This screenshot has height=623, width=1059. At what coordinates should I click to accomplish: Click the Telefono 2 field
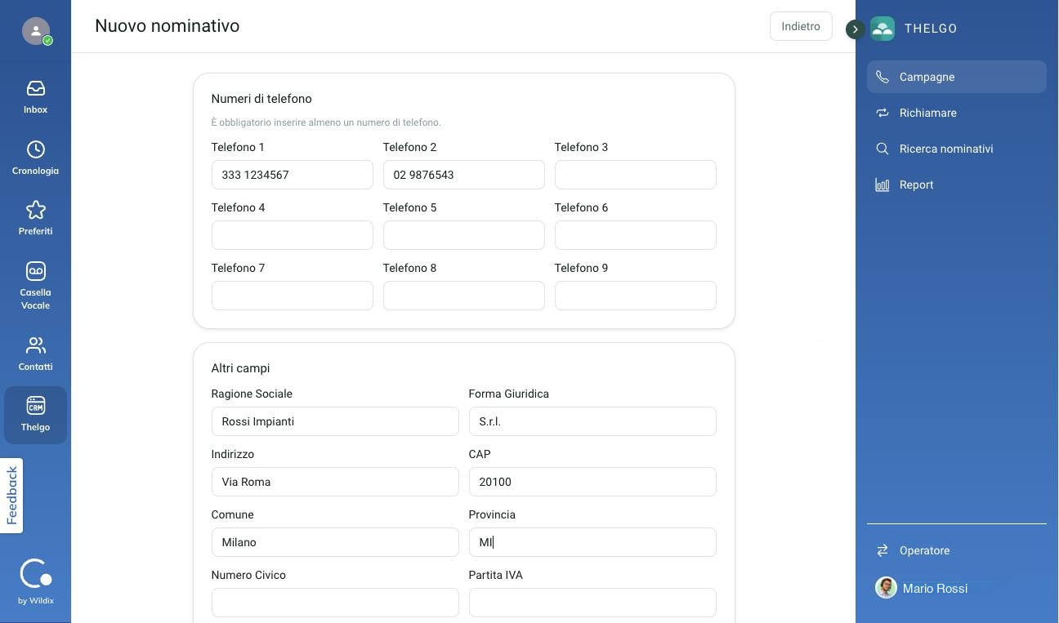[x=464, y=175]
